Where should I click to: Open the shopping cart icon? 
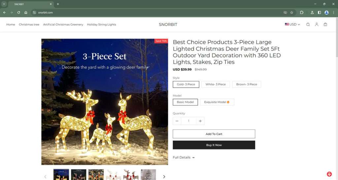325,24
